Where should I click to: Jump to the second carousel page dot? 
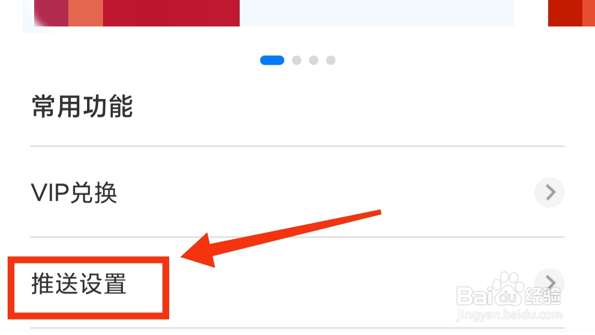pyautogui.click(x=297, y=60)
